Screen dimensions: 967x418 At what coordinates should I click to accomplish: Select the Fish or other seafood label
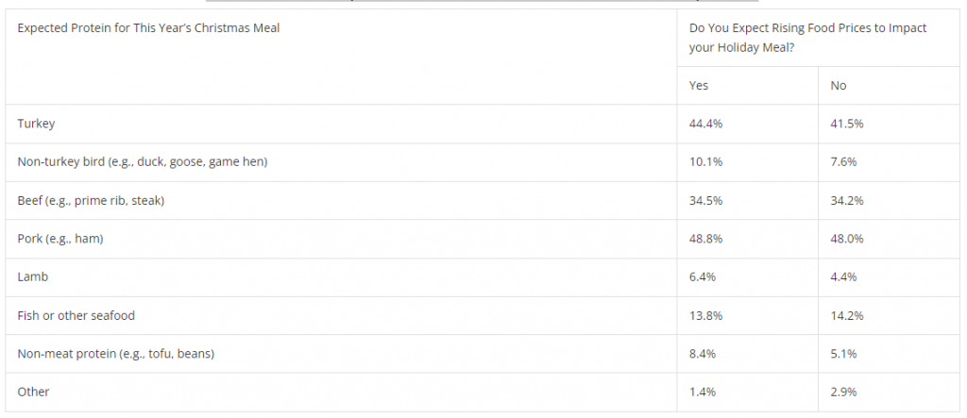82,316
